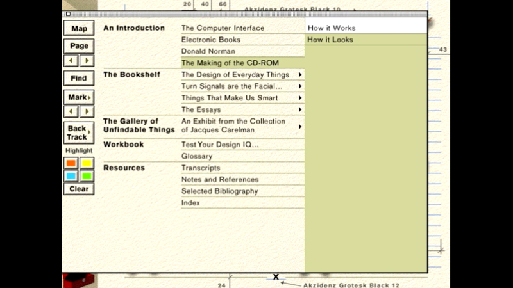Screen dimensions: 513x288
Task: Clear highlights with the Clear button
Action: coord(79,189)
